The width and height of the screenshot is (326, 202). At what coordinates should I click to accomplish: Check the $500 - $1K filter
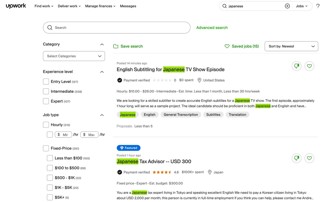click(50, 178)
